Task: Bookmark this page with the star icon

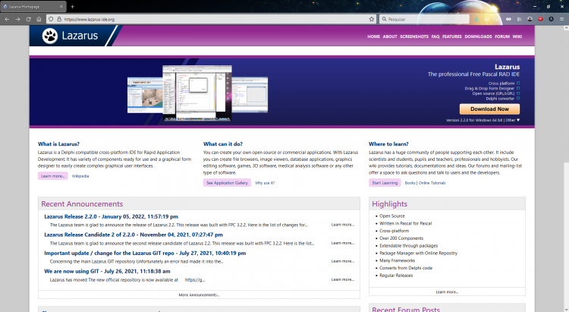Action: [x=372, y=19]
